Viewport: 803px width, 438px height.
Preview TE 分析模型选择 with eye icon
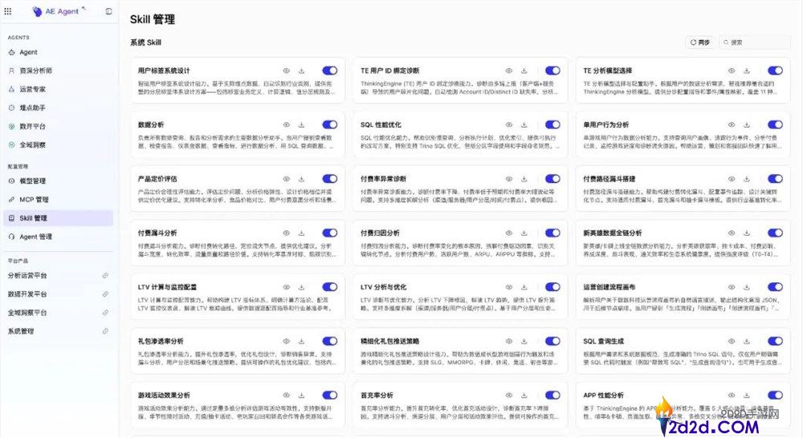click(x=732, y=71)
